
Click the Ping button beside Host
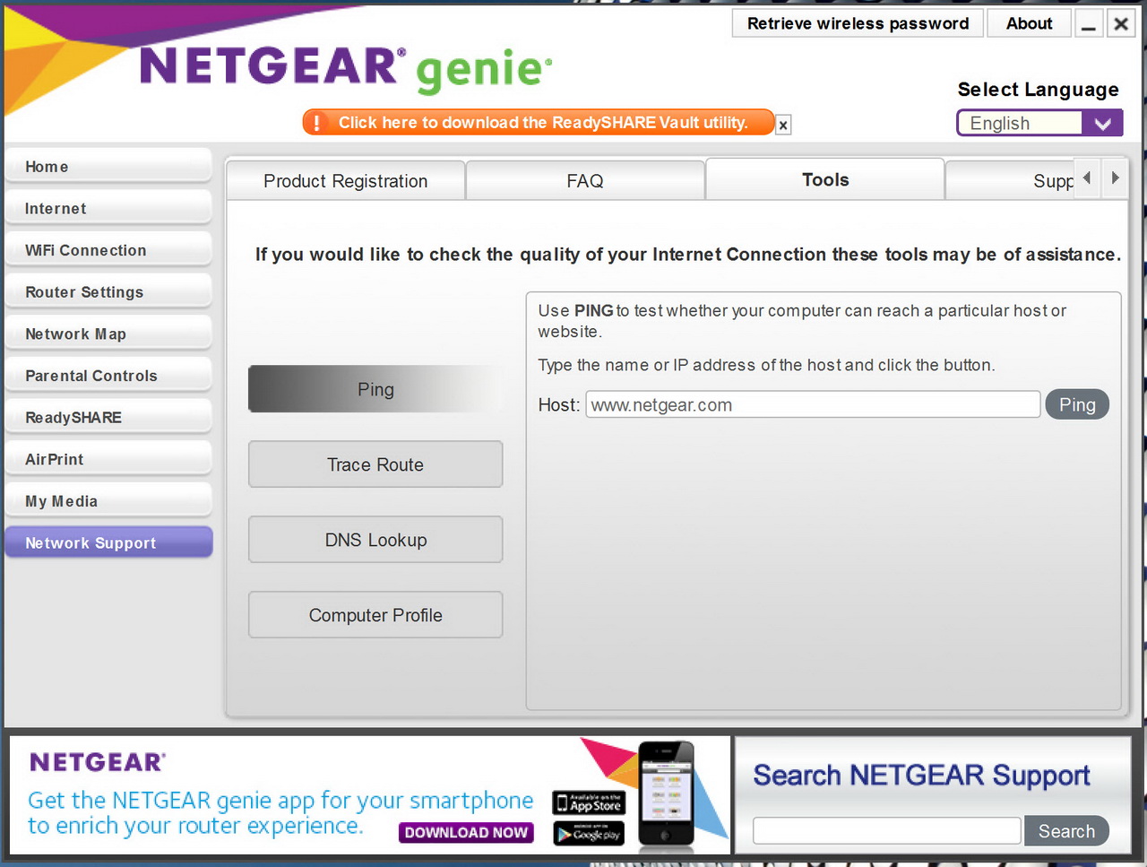pos(1077,404)
